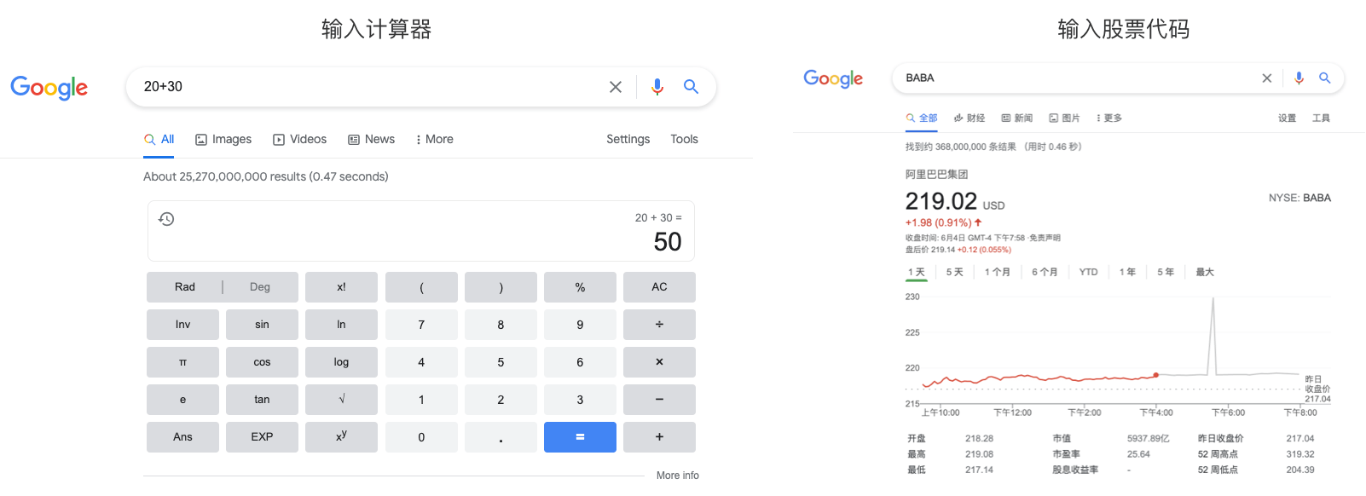Click the close parenthesis key
The width and height of the screenshot is (1366, 496).
click(501, 287)
